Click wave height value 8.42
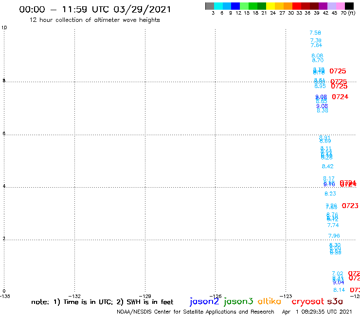Screen dimensions: 360x316 [x=327, y=166]
